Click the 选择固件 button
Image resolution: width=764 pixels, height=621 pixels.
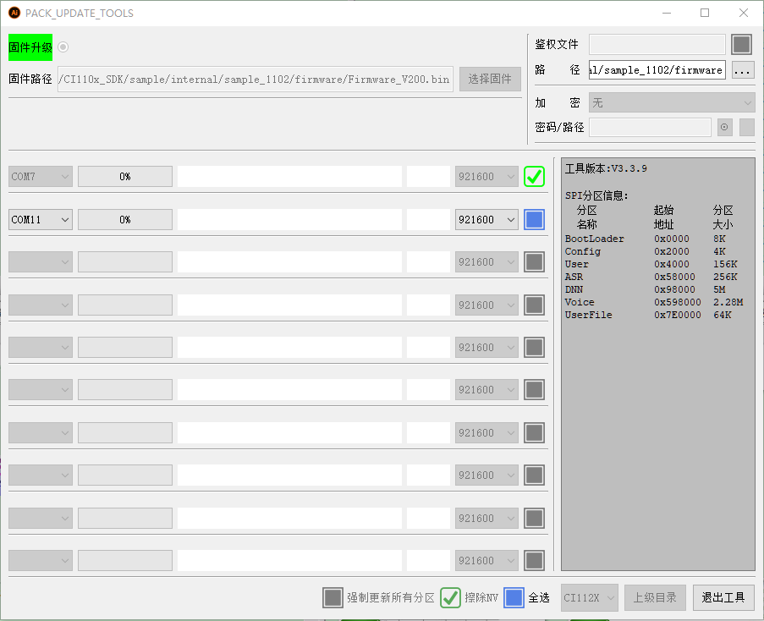[x=490, y=79]
